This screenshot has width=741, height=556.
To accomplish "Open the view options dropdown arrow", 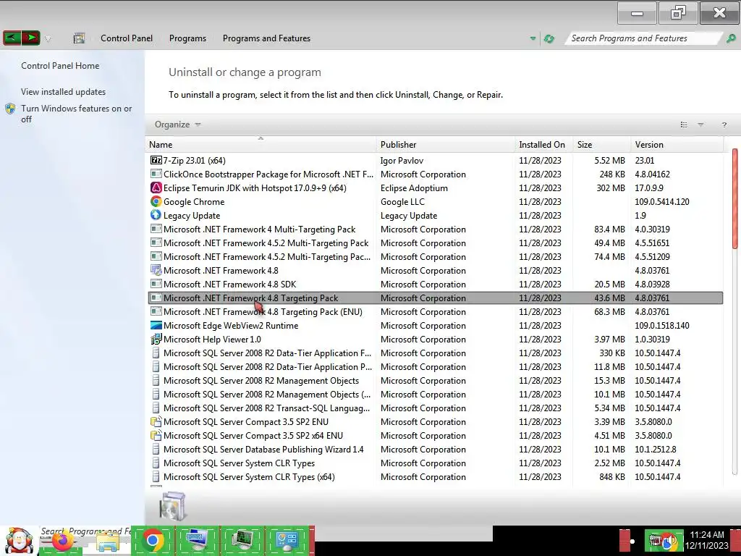I will click(x=700, y=125).
